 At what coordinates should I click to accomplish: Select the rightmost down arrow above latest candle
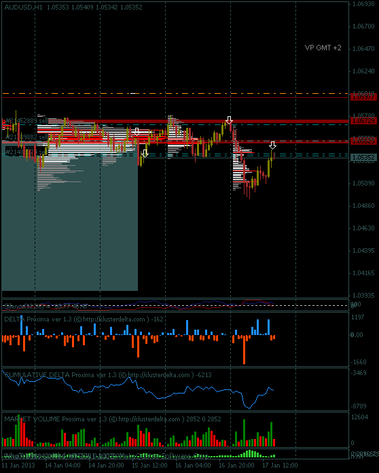(272, 145)
